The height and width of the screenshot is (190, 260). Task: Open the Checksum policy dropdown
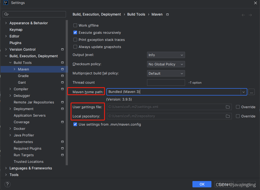[x=166, y=64]
